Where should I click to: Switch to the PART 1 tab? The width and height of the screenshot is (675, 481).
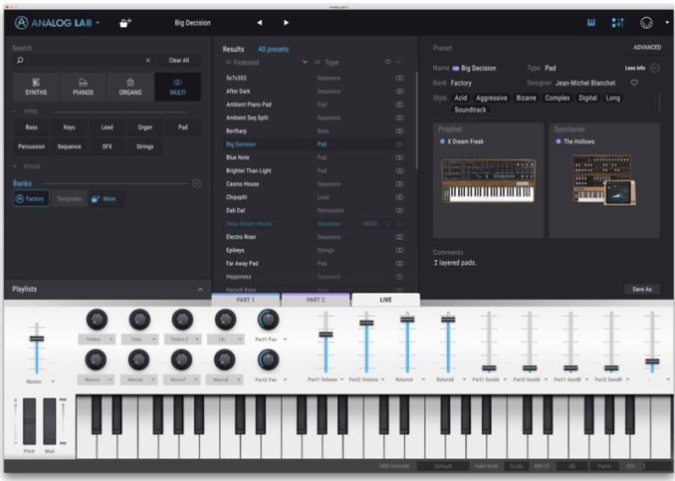(x=245, y=300)
